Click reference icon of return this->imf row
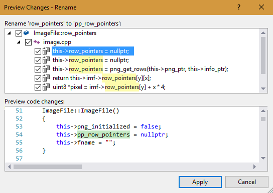The height and width of the screenshot is (193, 273). click(x=46, y=78)
